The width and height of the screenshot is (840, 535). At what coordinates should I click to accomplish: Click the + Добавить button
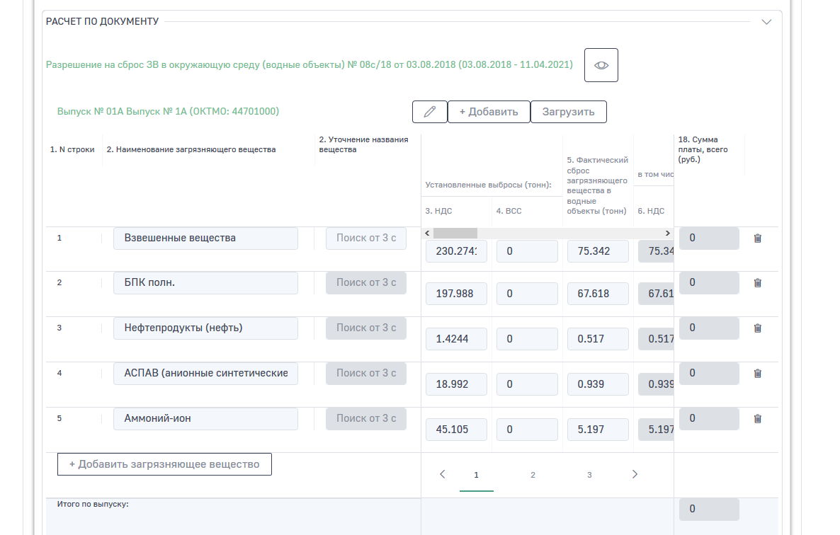click(489, 112)
